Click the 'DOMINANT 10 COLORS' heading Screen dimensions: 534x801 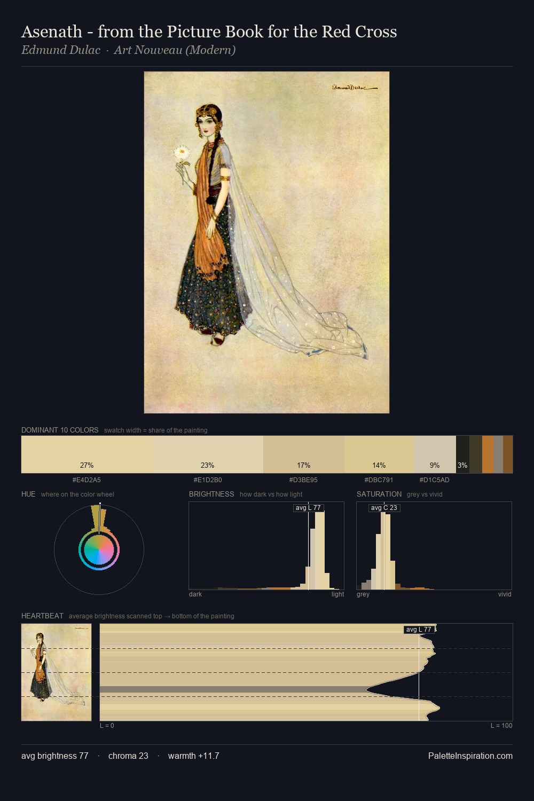pyautogui.click(x=60, y=430)
